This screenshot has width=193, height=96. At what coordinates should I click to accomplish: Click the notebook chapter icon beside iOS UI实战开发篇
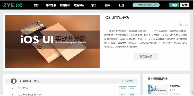tap(14, 81)
